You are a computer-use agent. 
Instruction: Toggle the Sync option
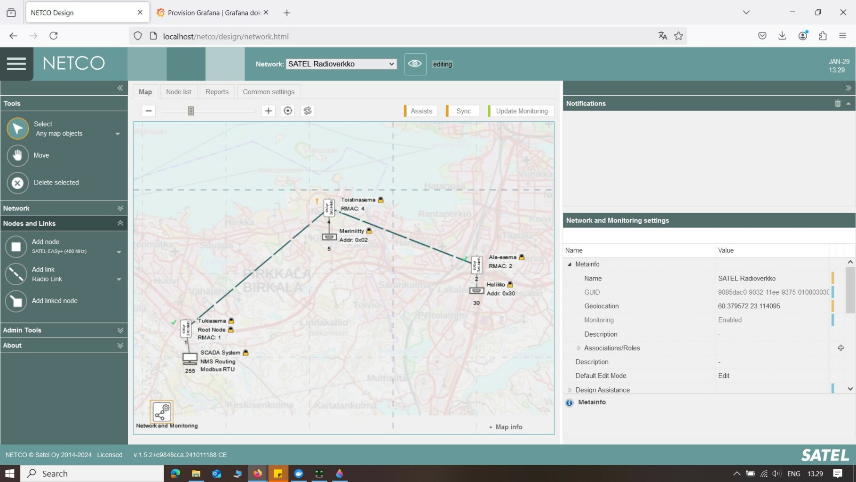coord(463,111)
